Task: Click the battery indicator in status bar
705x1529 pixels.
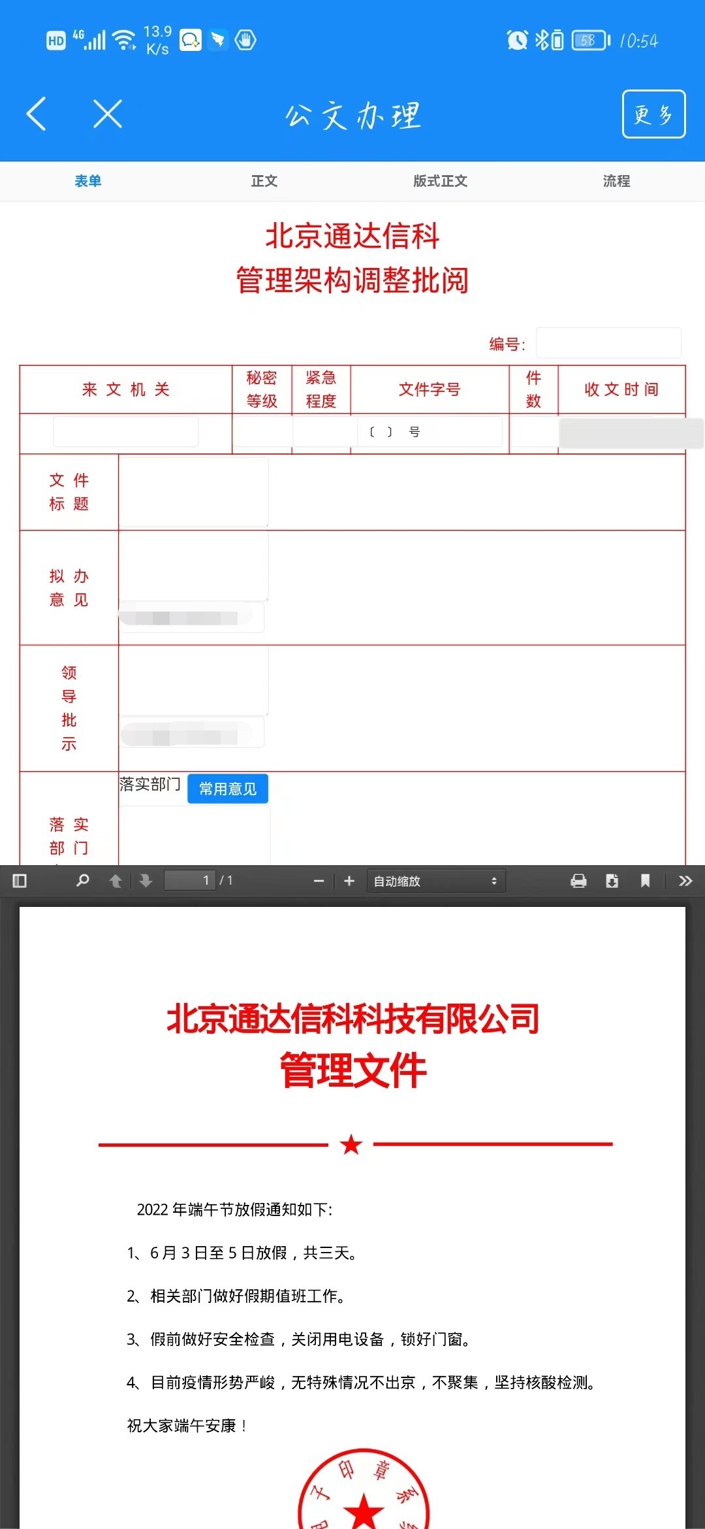Action: tap(591, 41)
